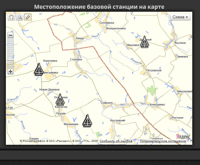Click the Барсучка river label

point(13,98)
